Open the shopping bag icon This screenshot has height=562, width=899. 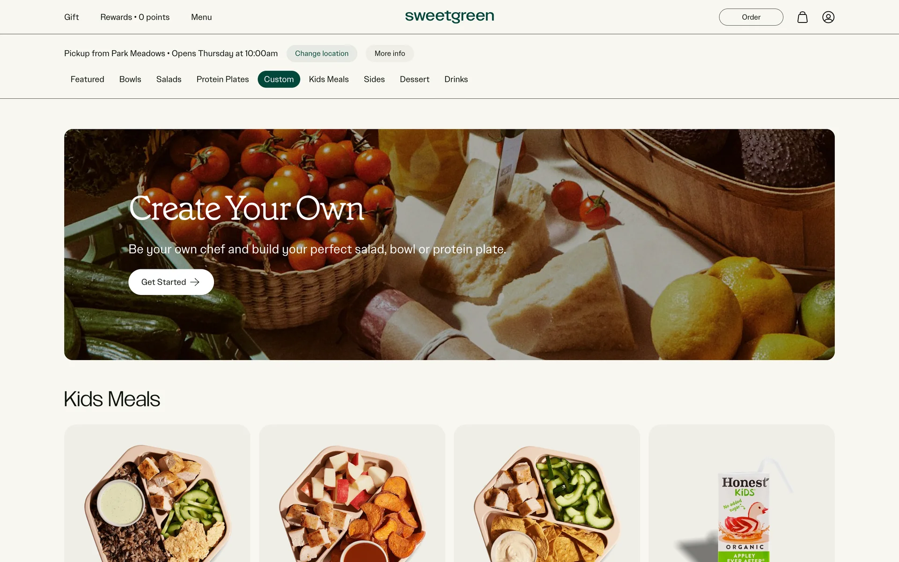point(803,17)
